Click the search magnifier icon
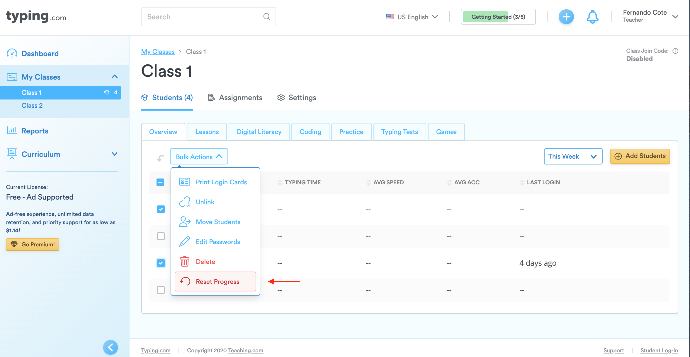The width and height of the screenshot is (690, 357). point(266,17)
